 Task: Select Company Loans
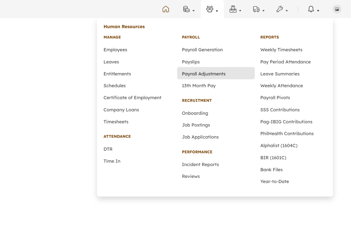(x=121, y=110)
